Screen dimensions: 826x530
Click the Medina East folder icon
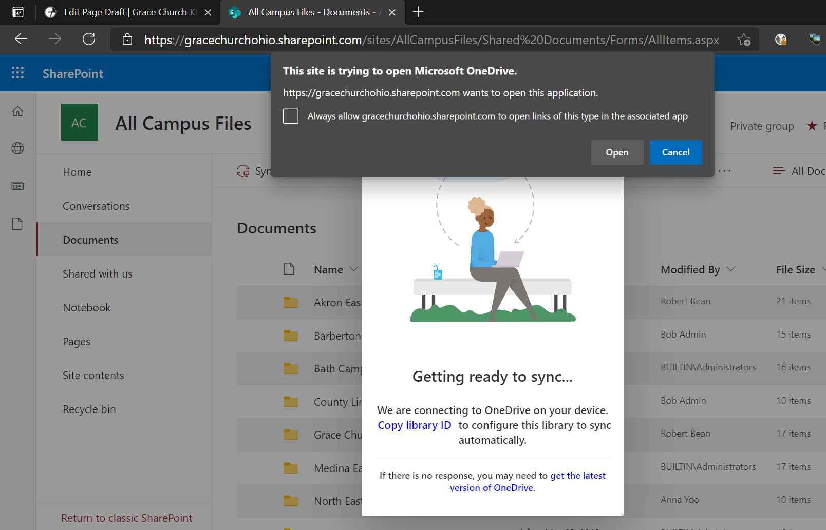click(291, 468)
